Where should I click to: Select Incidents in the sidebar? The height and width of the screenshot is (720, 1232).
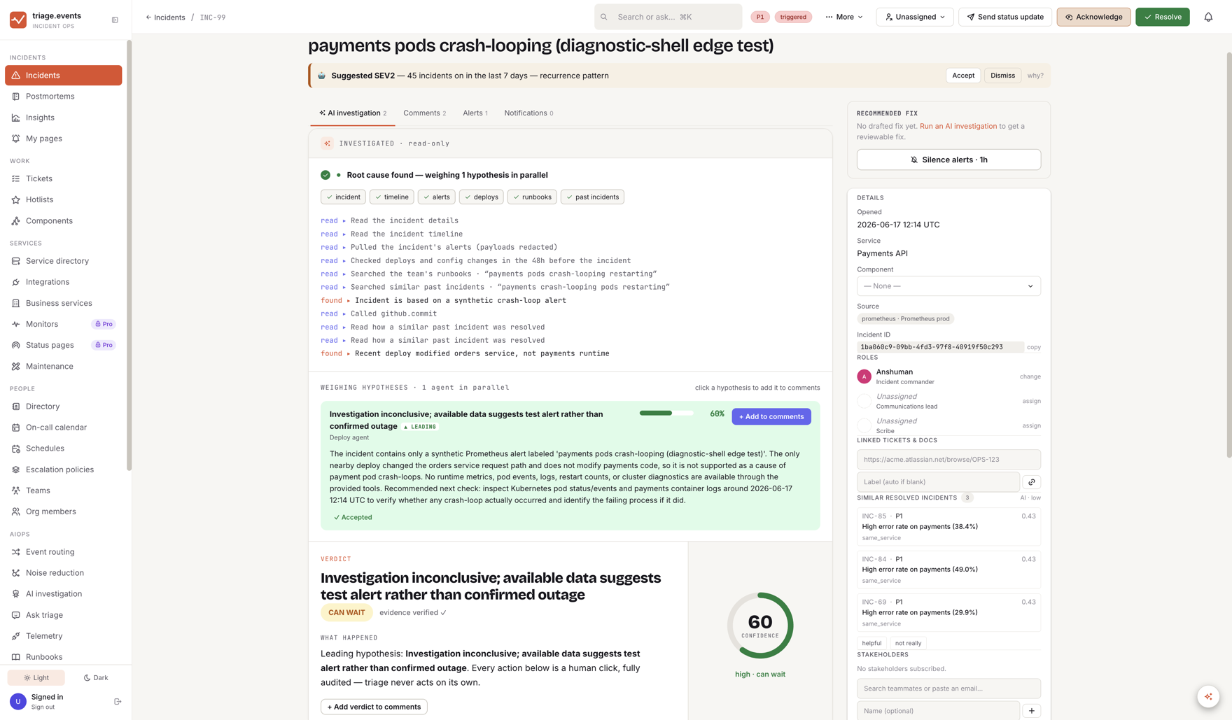click(63, 76)
